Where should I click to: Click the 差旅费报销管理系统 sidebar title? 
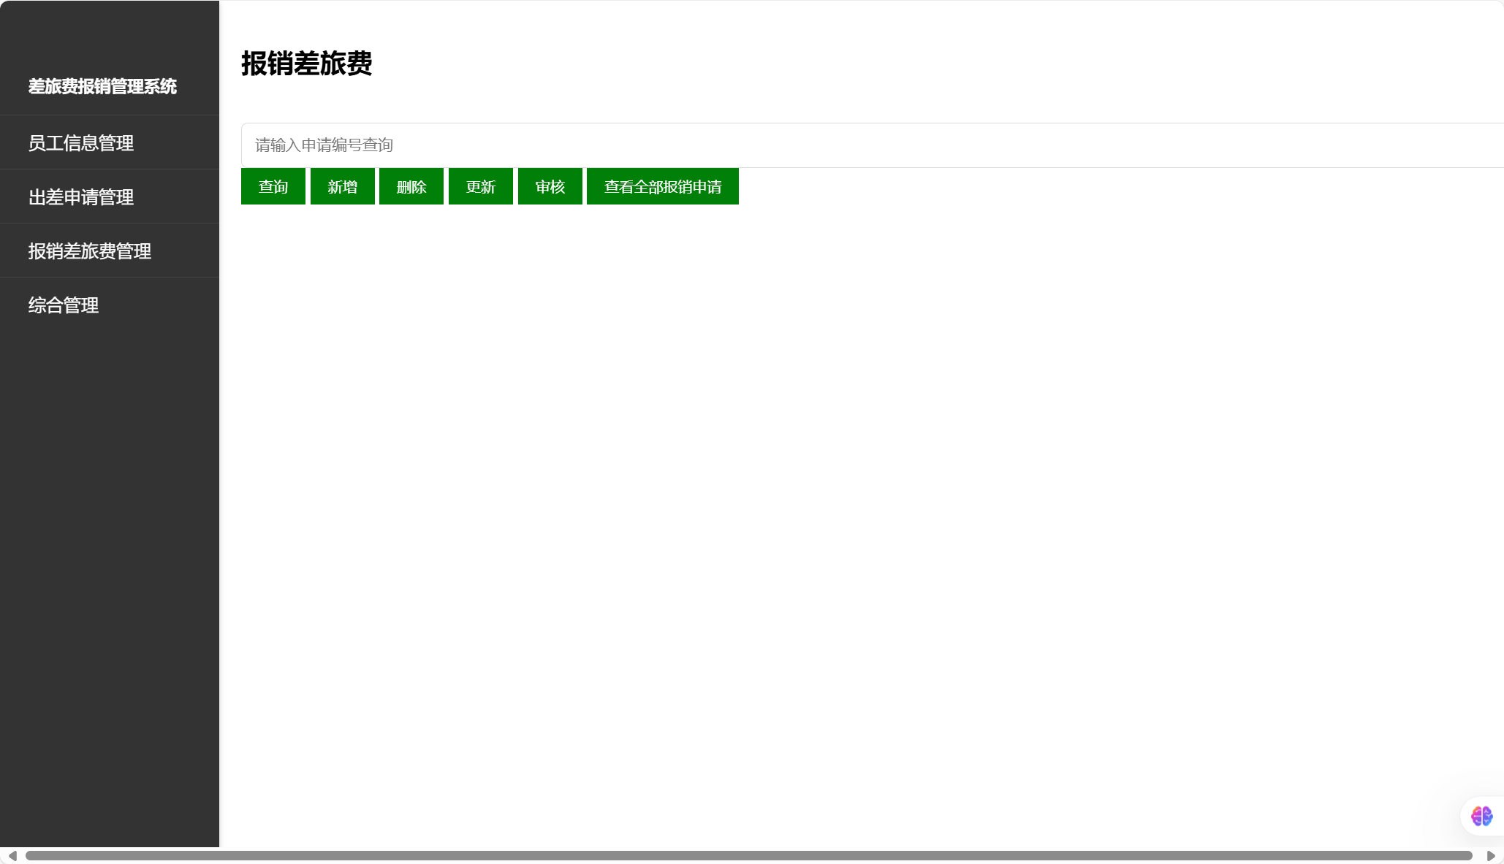click(102, 86)
